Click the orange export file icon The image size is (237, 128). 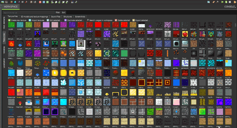coord(235,2)
